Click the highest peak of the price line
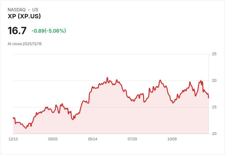225x155 pixels. 107,77
